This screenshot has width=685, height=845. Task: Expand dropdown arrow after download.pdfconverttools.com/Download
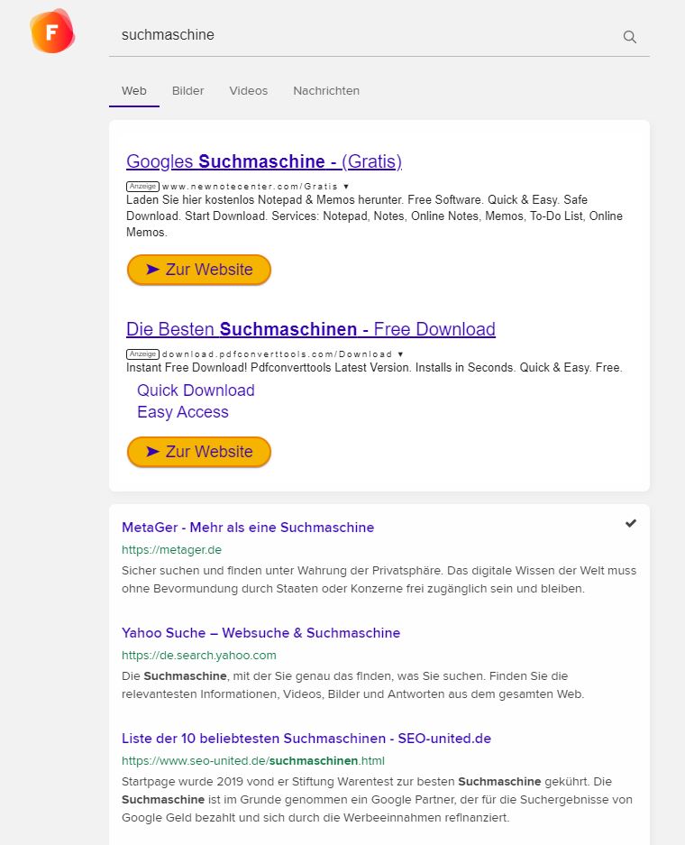tap(401, 354)
